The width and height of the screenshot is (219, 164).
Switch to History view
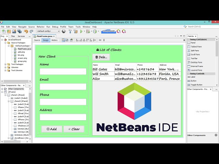[x=54, y=40]
